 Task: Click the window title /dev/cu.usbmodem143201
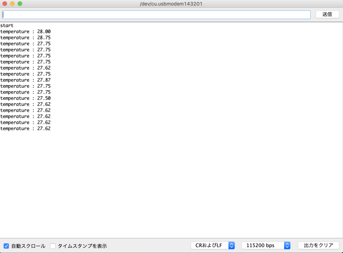[171, 4]
